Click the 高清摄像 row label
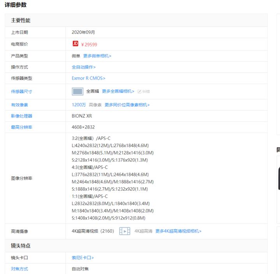This screenshot has width=280, height=274. point(19,231)
